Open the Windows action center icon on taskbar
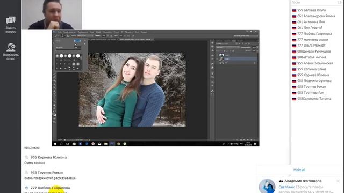344x193 pixels. (255, 144)
